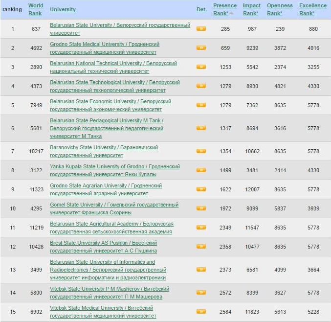Select the ranking column header text

pos(12,9)
